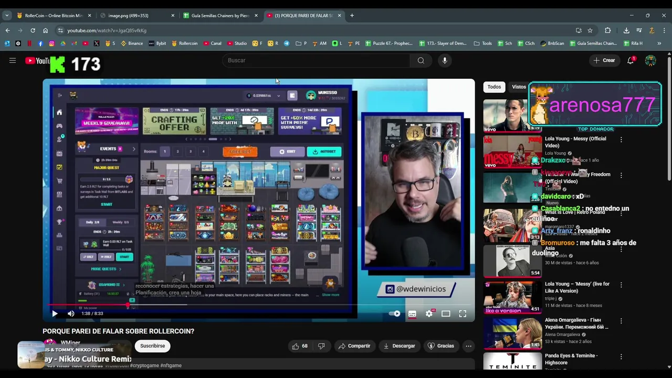Switch to image.png browser tab
The width and height of the screenshot is (672, 378).
(x=138, y=16)
